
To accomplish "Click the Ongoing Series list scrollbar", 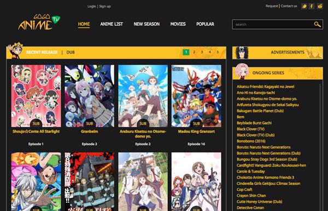I will point(320,147).
